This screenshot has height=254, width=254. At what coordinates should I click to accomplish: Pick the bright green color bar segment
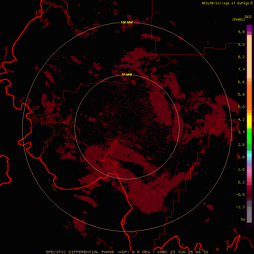(x=249, y=136)
